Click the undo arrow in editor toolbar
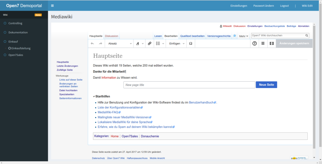 pyautogui.click(x=92, y=43)
